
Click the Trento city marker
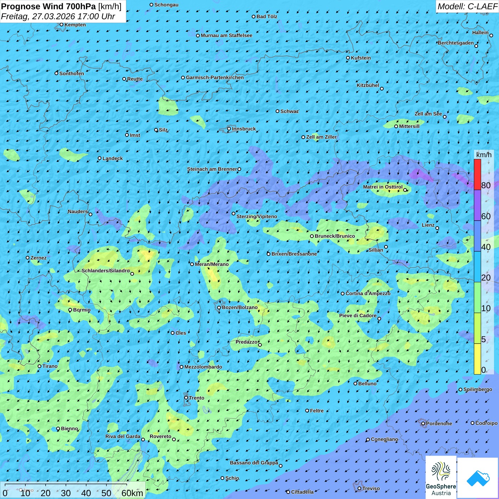(186, 397)
